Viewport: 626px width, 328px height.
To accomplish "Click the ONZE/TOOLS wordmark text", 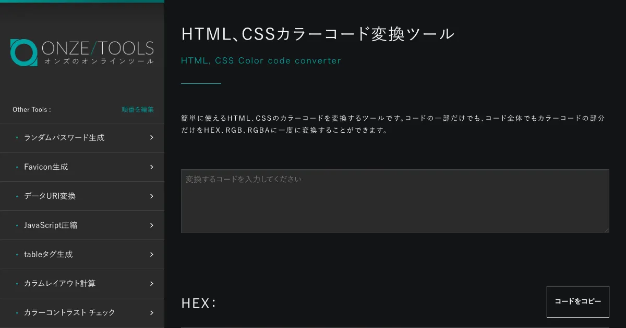I will (x=98, y=49).
